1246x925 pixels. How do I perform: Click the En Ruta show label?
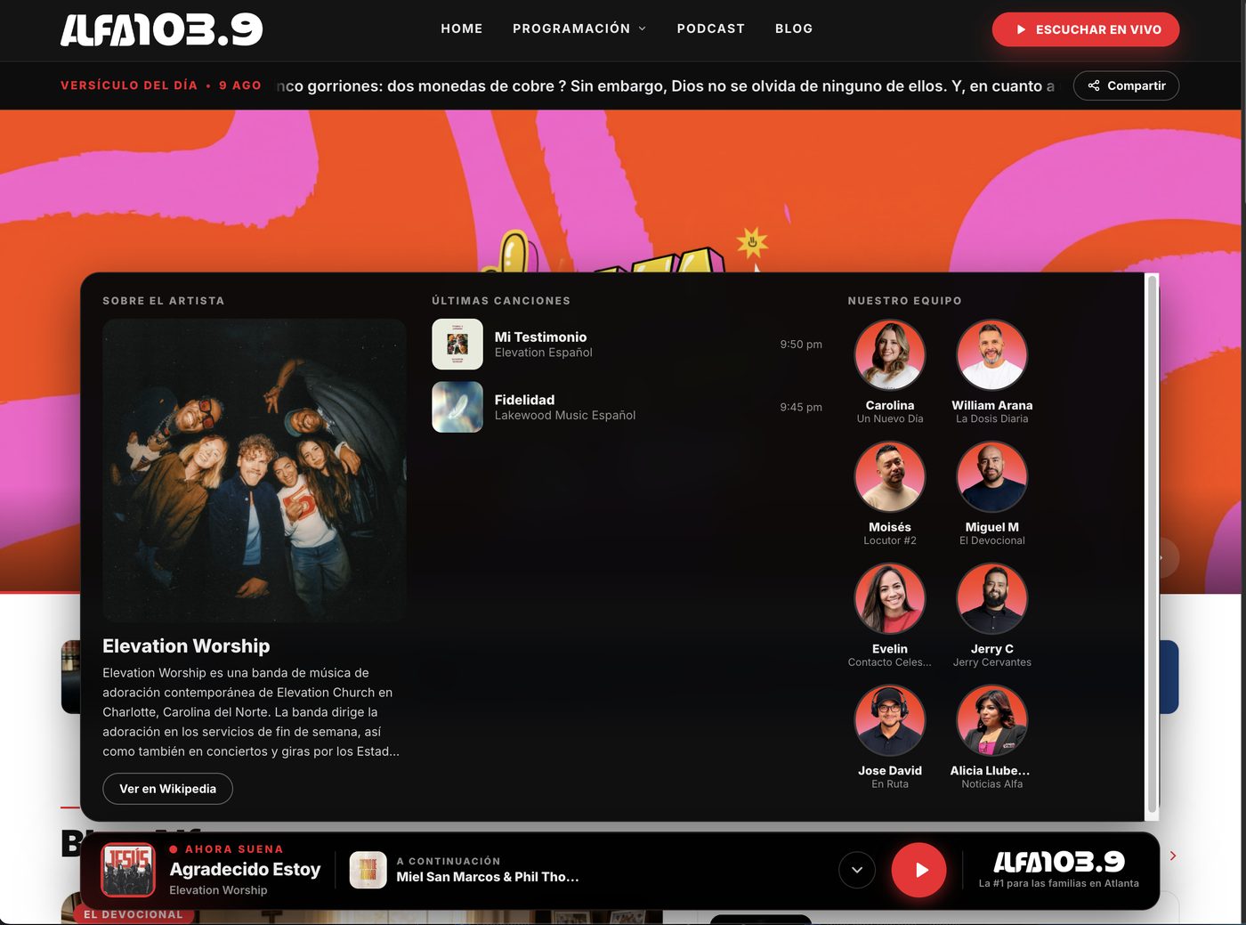click(890, 784)
